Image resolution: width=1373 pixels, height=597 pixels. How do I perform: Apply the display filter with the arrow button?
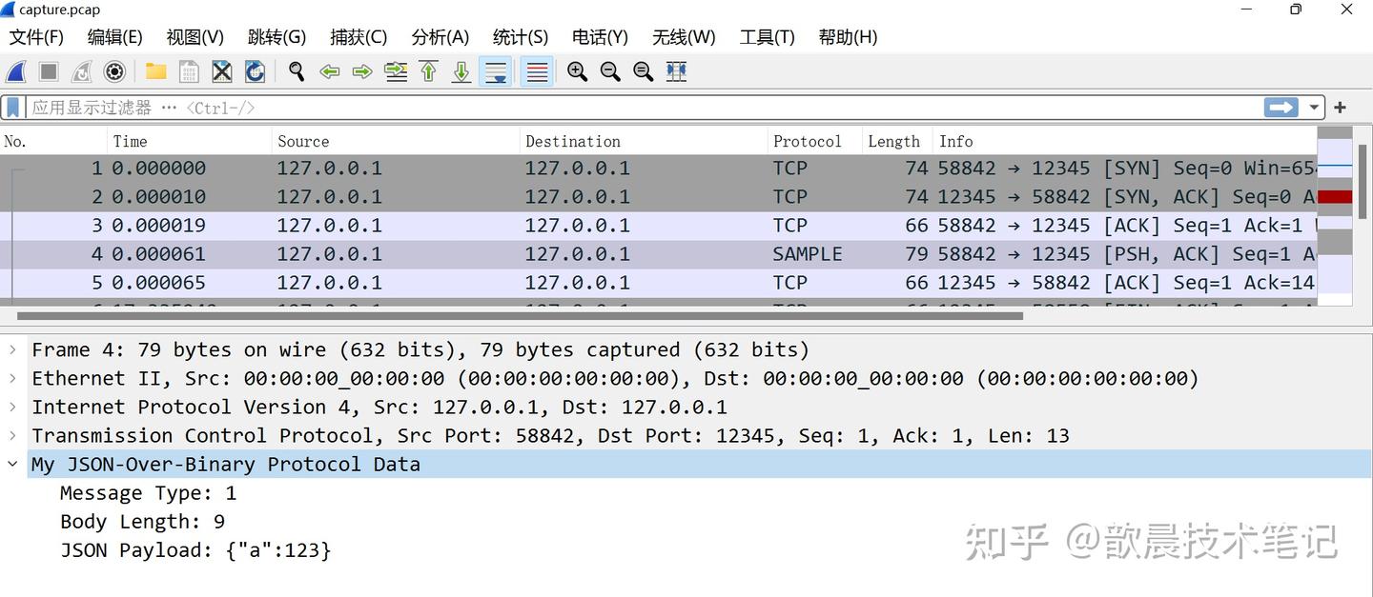coord(1281,107)
